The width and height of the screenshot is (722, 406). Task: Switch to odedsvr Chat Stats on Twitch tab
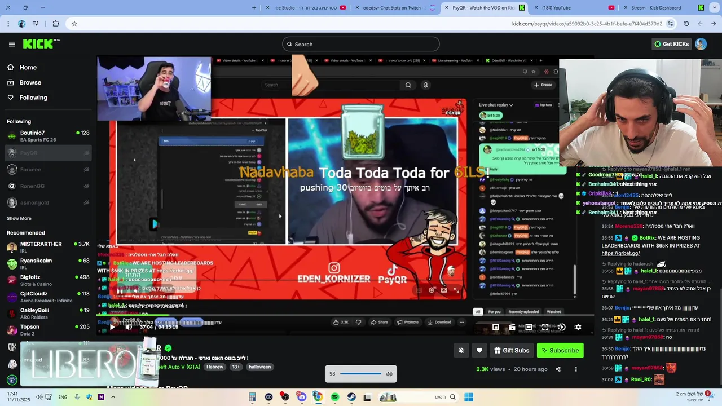click(395, 8)
